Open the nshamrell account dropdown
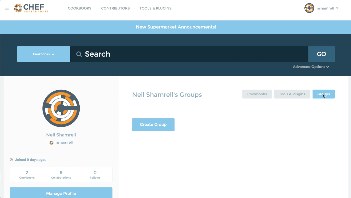Screen dimensions: 351x198 [327, 8]
